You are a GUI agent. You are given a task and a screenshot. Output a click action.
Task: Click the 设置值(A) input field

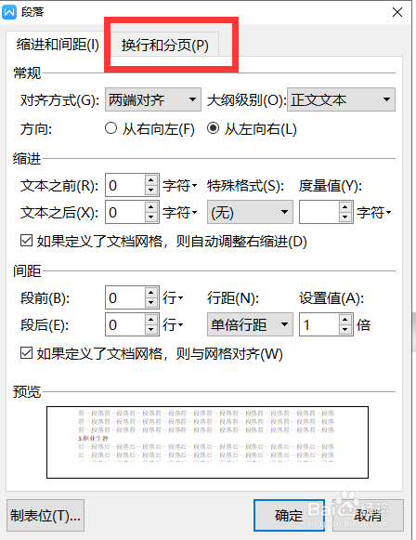(319, 324)
